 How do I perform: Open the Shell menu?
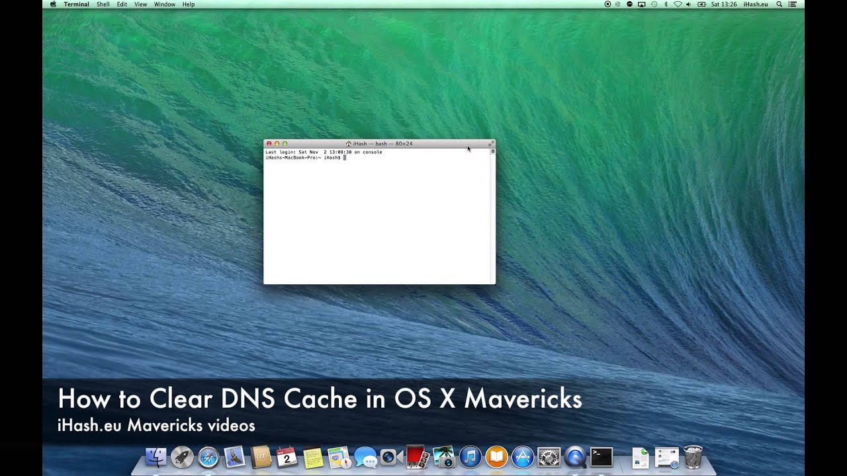[103, 4]
